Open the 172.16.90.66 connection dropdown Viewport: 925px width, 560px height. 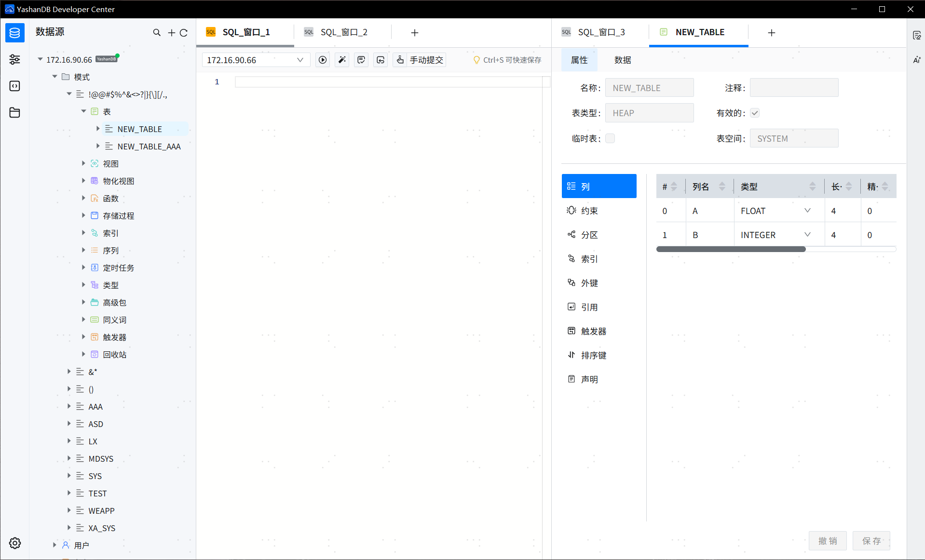pyautogui.click(x=301, y=60)
